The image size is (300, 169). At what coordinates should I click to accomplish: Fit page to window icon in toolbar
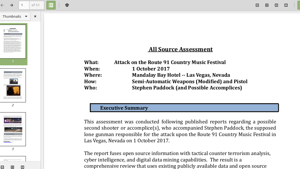coord(286,5)
